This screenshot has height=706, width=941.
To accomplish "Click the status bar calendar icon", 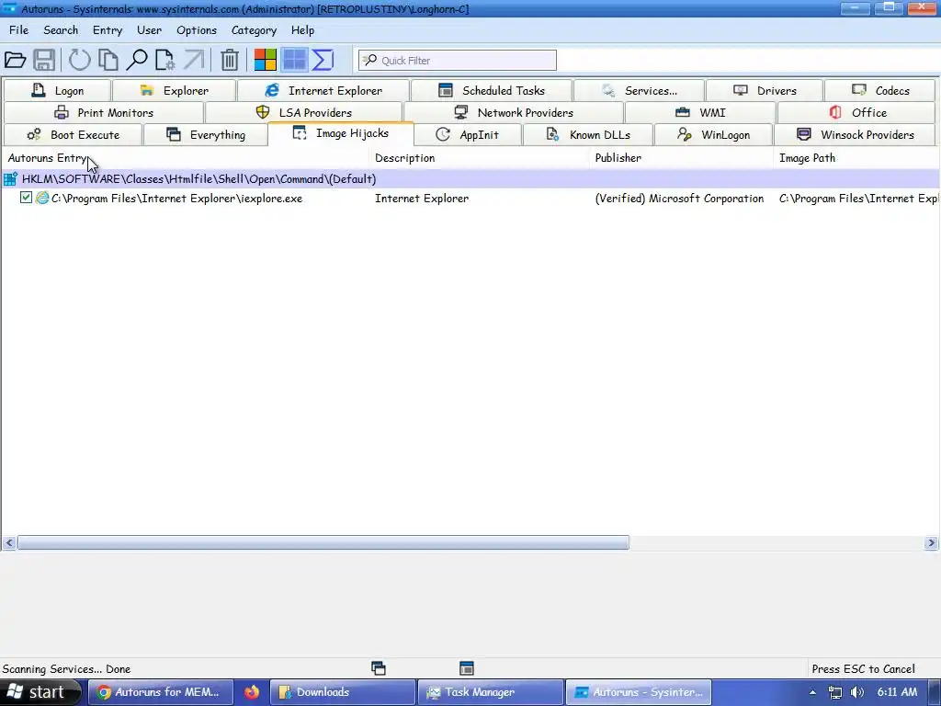I will (x=466, y=668).
